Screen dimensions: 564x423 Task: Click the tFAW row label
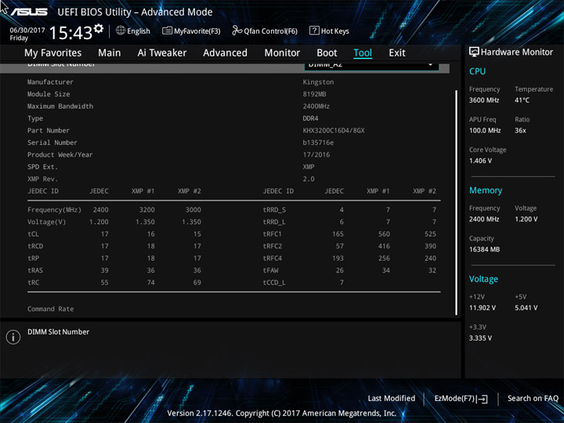click(x=270, y=270)
